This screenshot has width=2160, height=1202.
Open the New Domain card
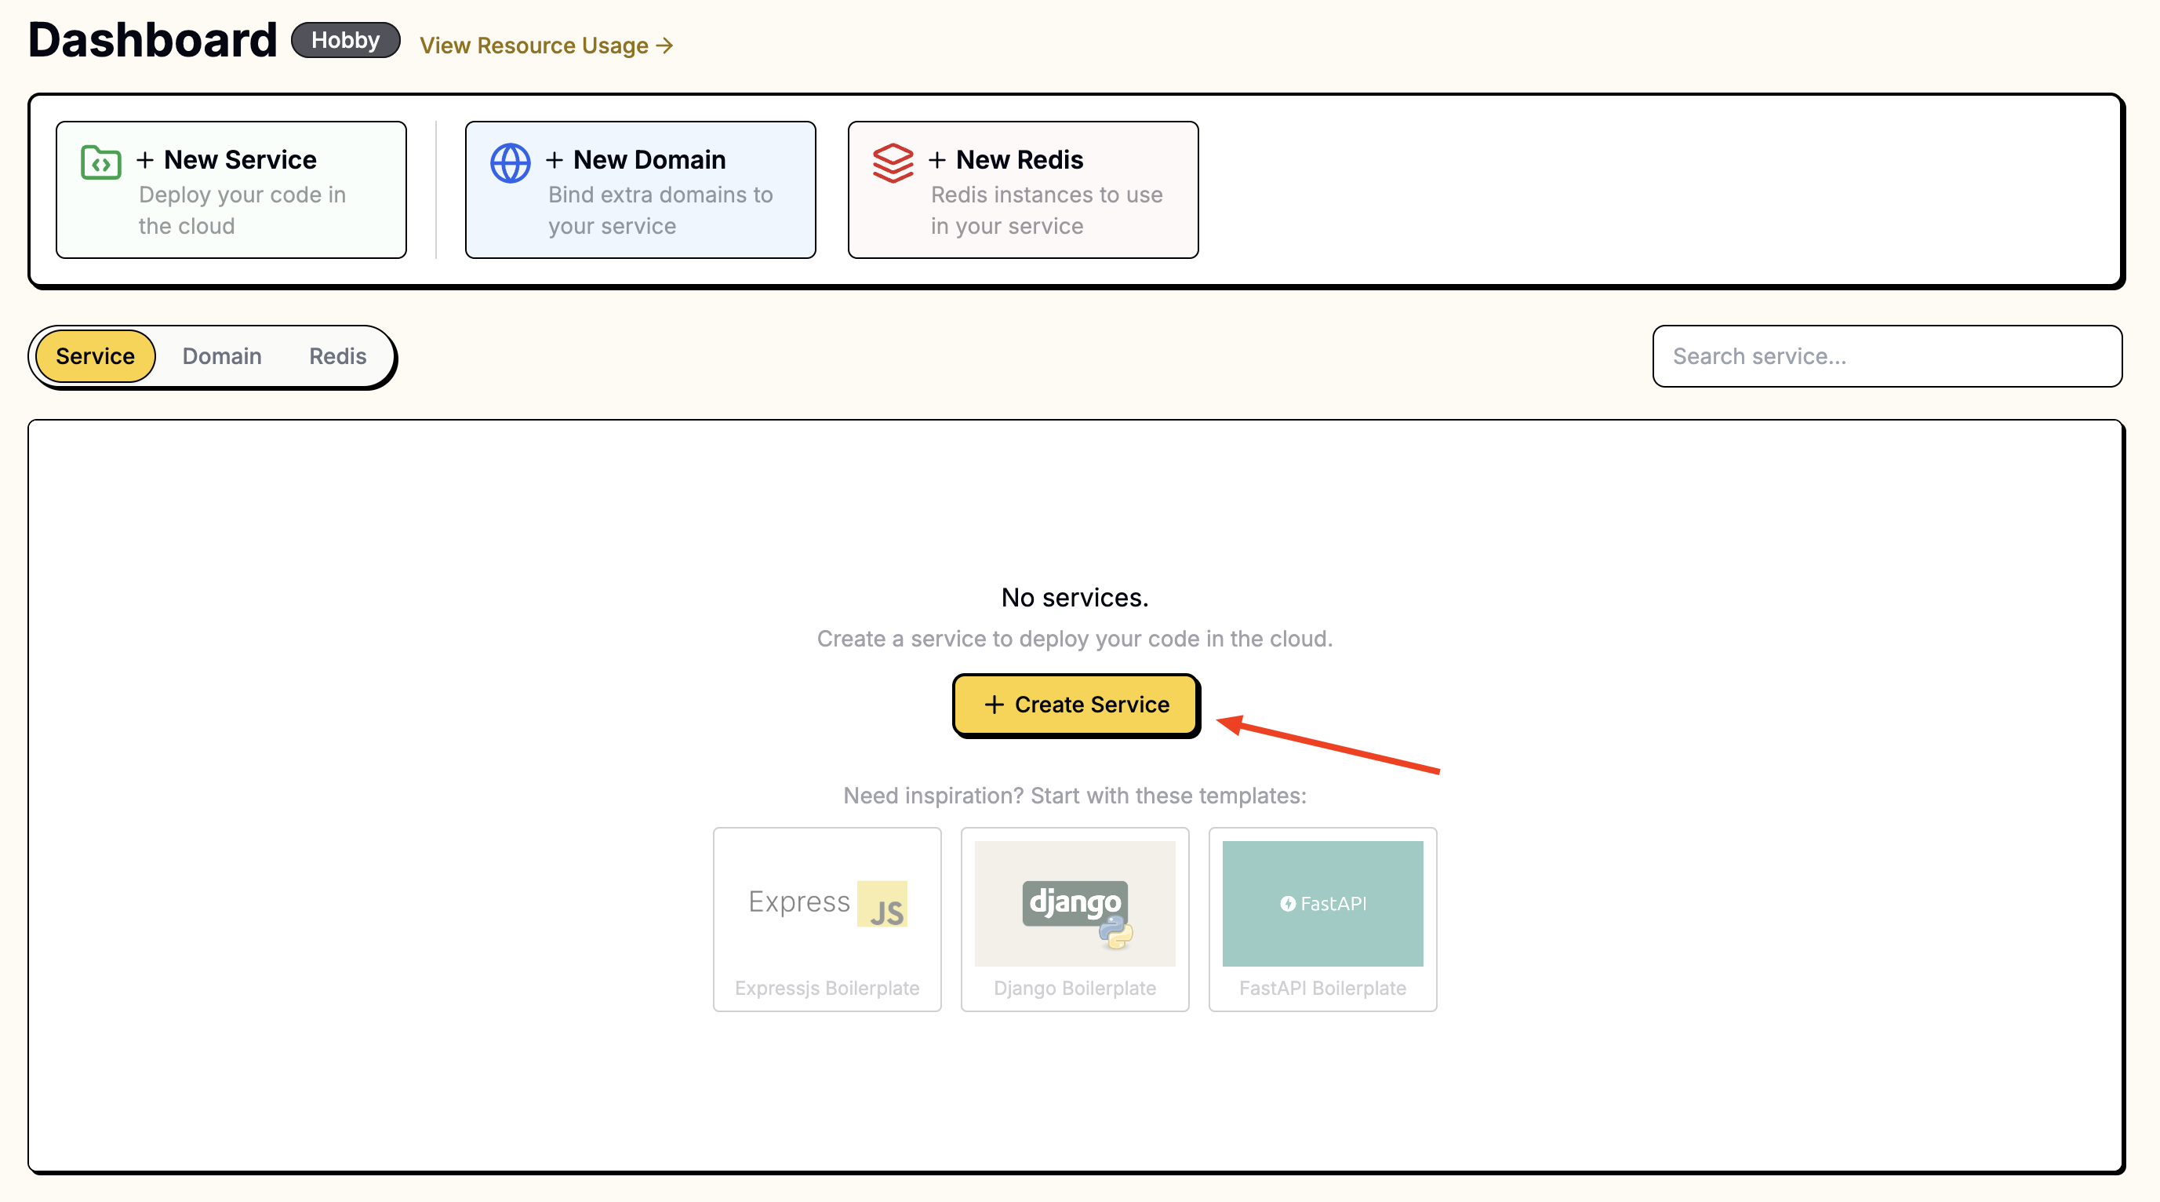pyautogui.click(x=641, y=190)
